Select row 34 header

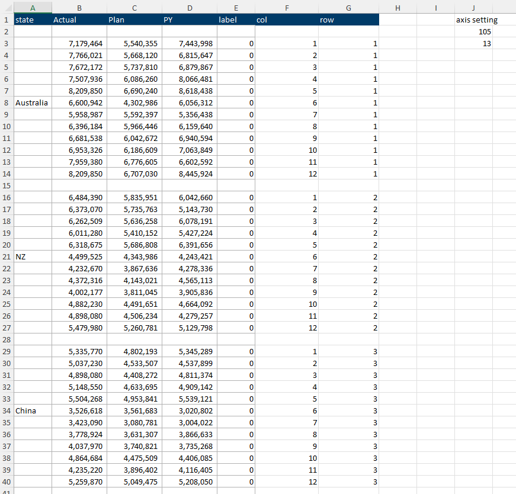(x=6, y=410)
